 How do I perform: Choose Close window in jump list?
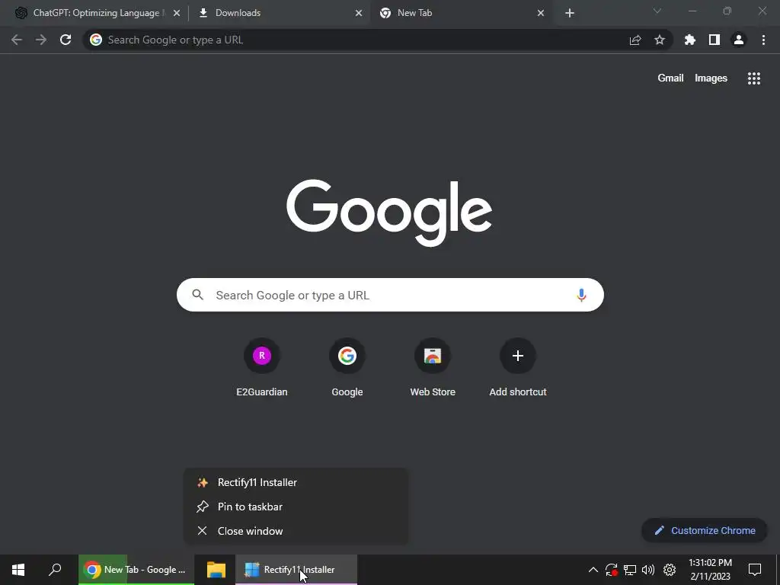(x=296, y=531)
